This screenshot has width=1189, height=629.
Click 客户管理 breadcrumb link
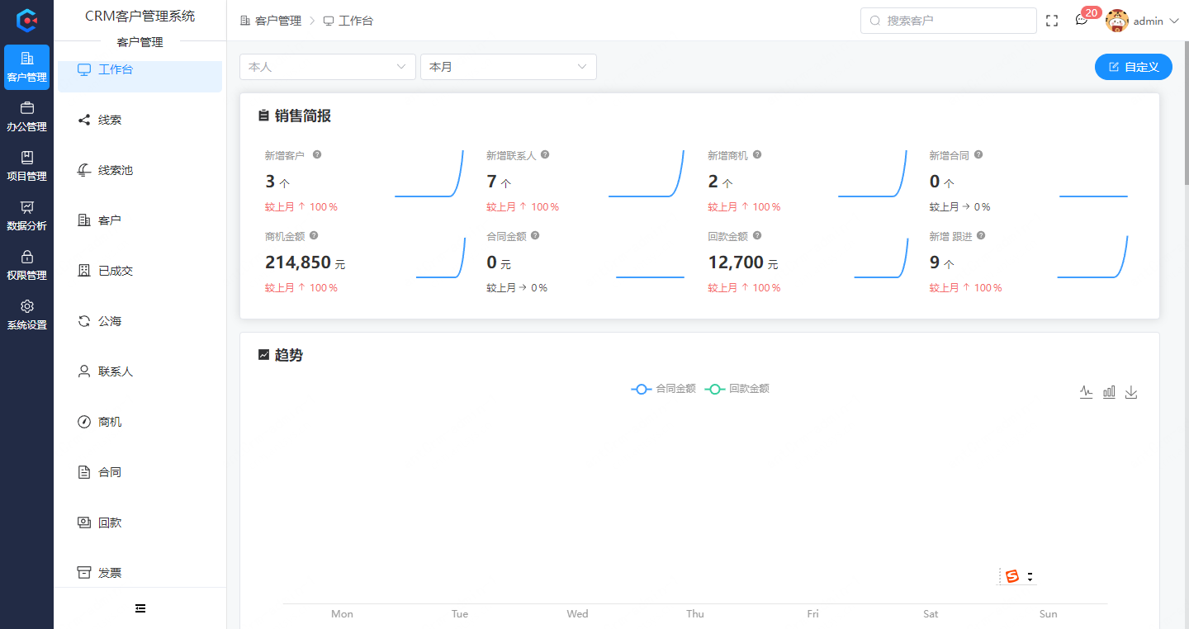pyautogui.click(x=271, y=21)
